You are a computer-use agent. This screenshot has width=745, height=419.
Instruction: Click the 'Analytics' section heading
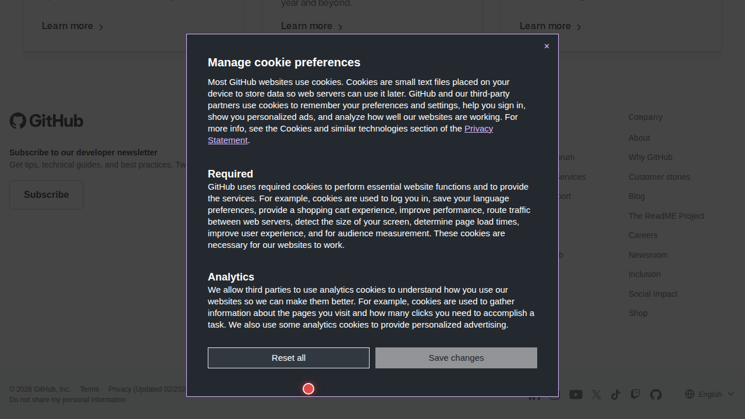click(x=231, y=277)
